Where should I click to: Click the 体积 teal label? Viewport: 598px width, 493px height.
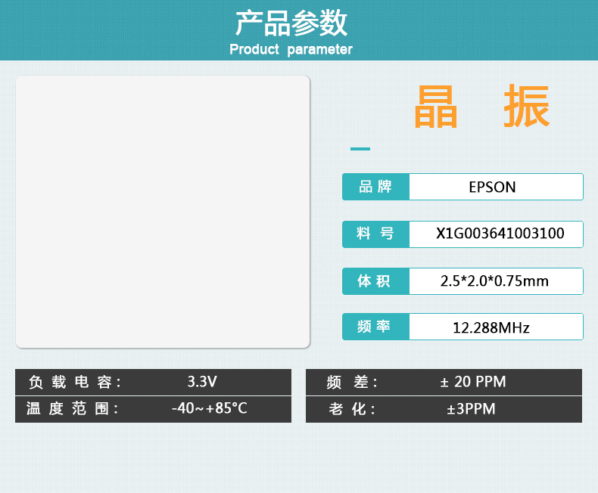375,281
